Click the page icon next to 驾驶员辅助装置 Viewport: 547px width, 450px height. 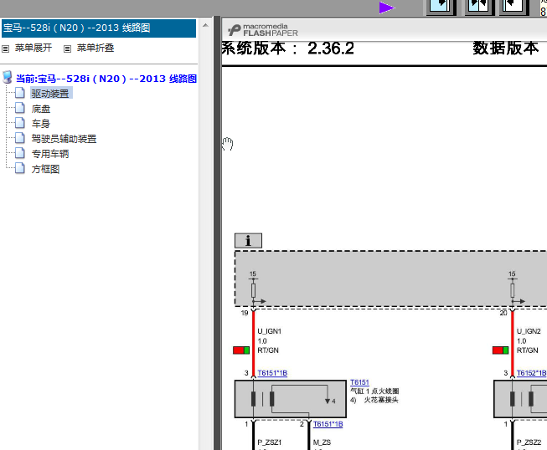20,138
